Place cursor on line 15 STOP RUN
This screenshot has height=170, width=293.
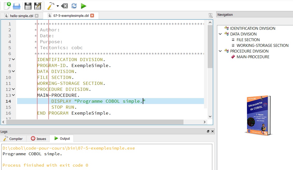(x=64, y=107)
